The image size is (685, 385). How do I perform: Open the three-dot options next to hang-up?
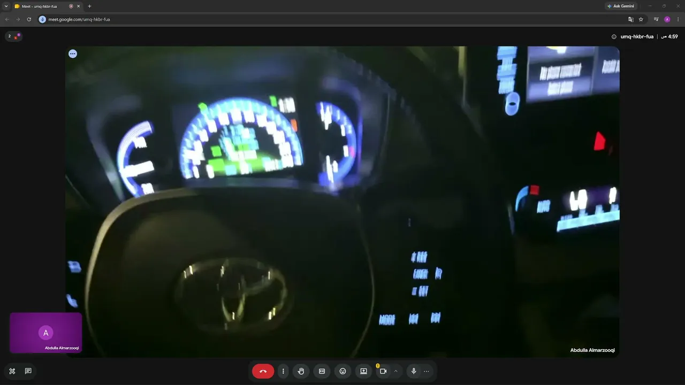(283, 371)
